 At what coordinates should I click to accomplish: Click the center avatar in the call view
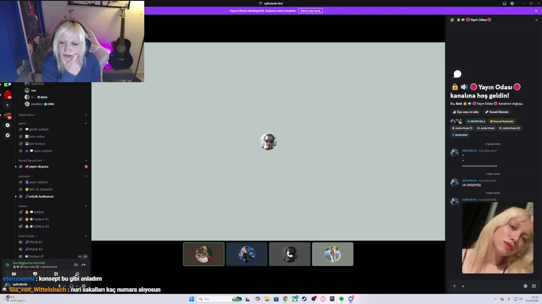268,141
